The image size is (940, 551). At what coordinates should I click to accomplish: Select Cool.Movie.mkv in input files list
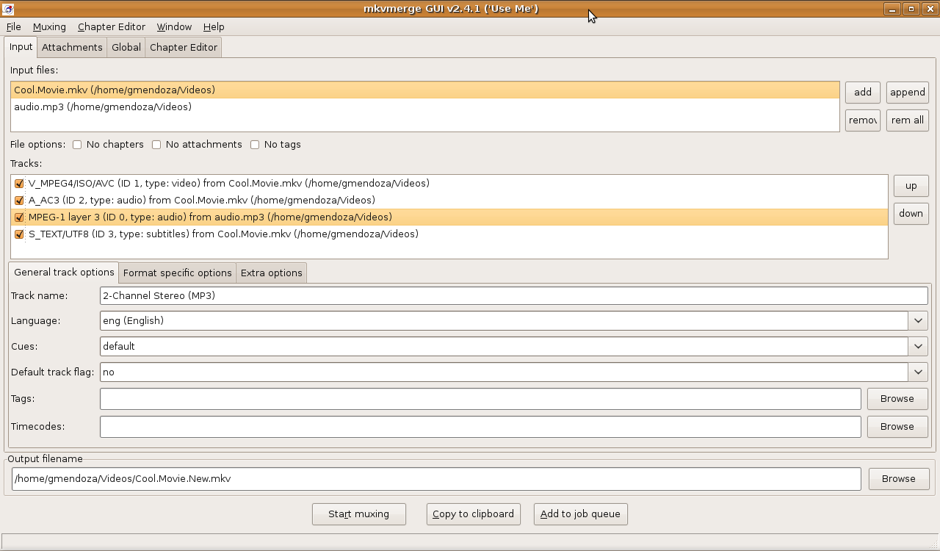point(425,90)
